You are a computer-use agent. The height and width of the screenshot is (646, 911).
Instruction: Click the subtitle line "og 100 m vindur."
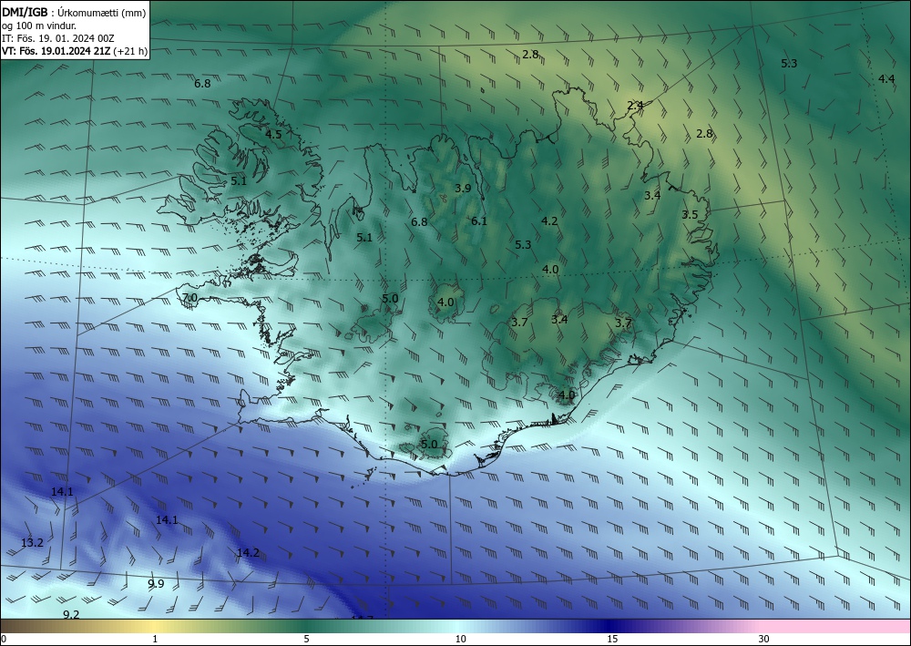[x=39, y=26]
